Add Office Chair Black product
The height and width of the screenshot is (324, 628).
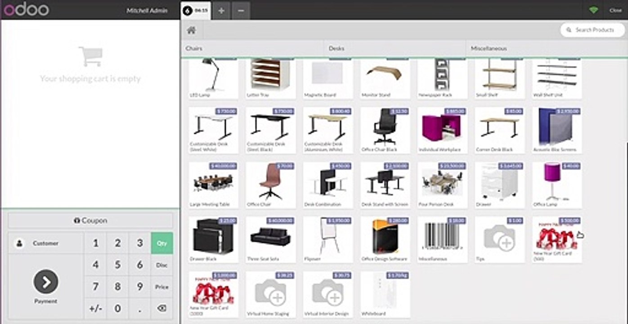pos(385,130)
